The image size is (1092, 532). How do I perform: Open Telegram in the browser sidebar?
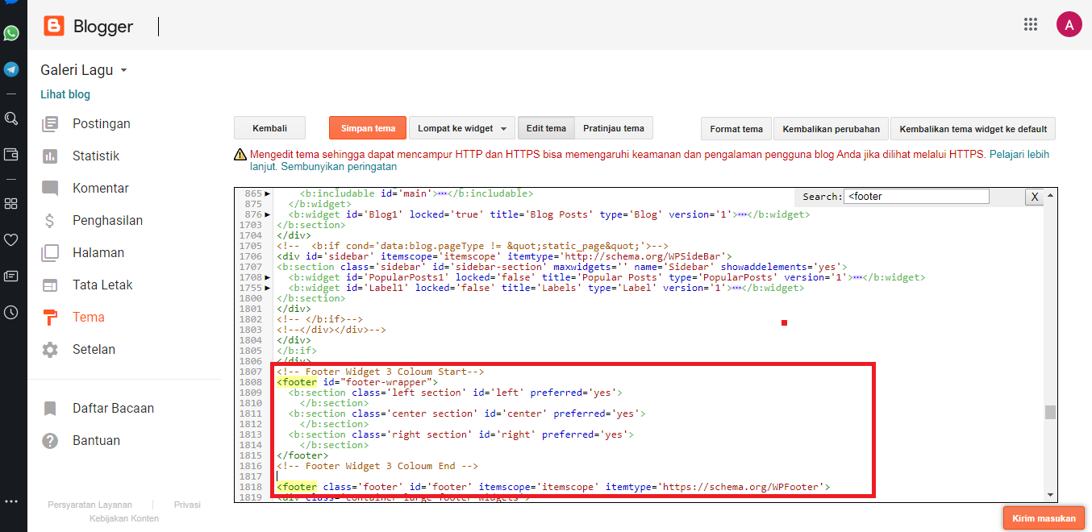[11, 69]
